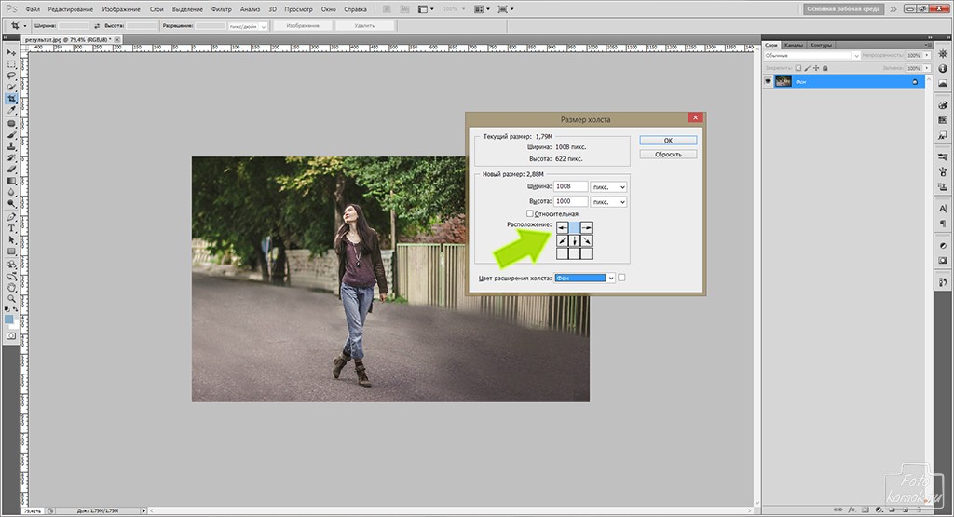Swap width and height in options bar

point(97,26)
